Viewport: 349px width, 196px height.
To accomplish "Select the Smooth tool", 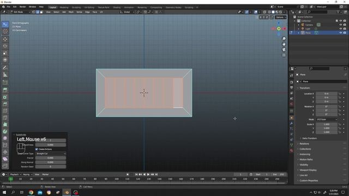I will [x=5, y=138].
